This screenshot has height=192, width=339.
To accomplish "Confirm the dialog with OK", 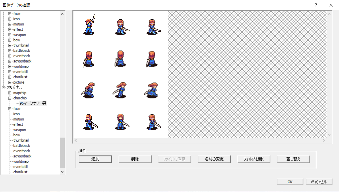I will (290, 181).
